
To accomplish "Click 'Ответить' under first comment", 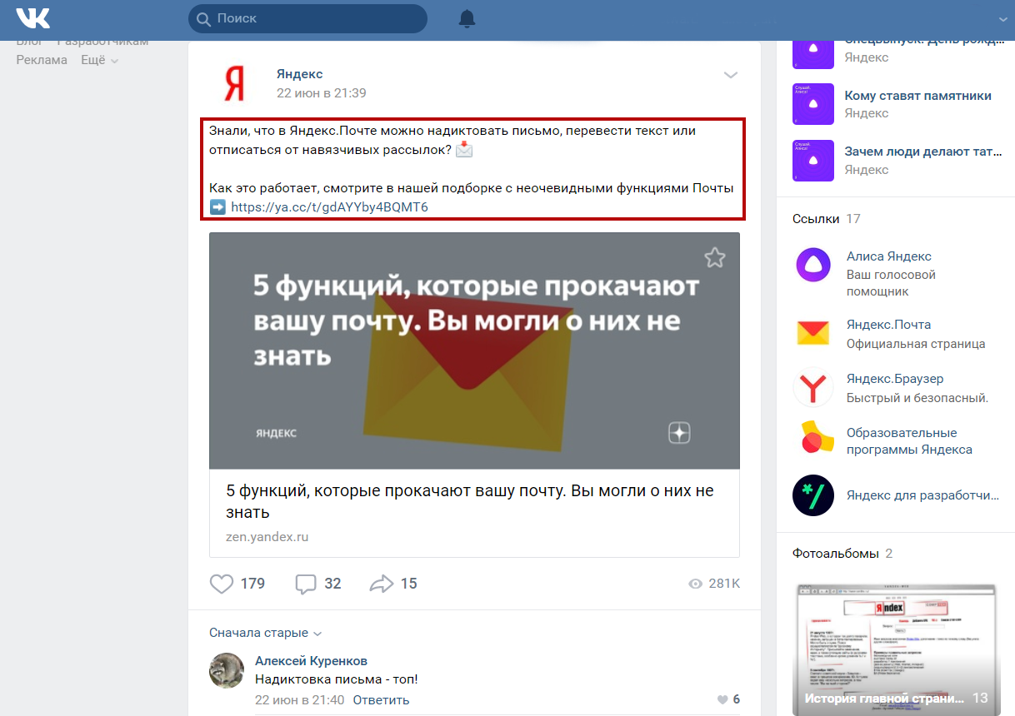I will (x=381, y=699).
